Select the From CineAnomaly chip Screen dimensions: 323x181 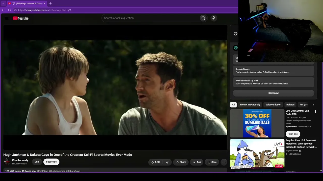(250, 105)
